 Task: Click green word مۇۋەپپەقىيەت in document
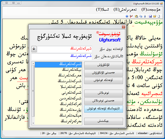tap(148, 23)
